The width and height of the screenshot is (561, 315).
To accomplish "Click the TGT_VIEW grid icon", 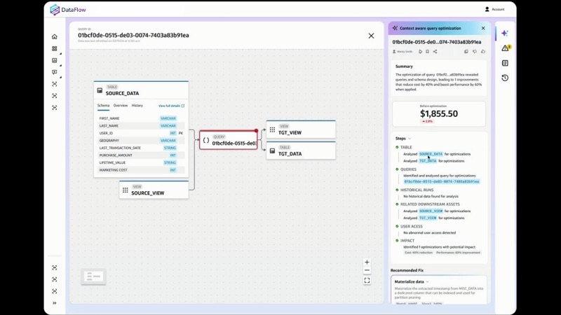I will (272, 129).
